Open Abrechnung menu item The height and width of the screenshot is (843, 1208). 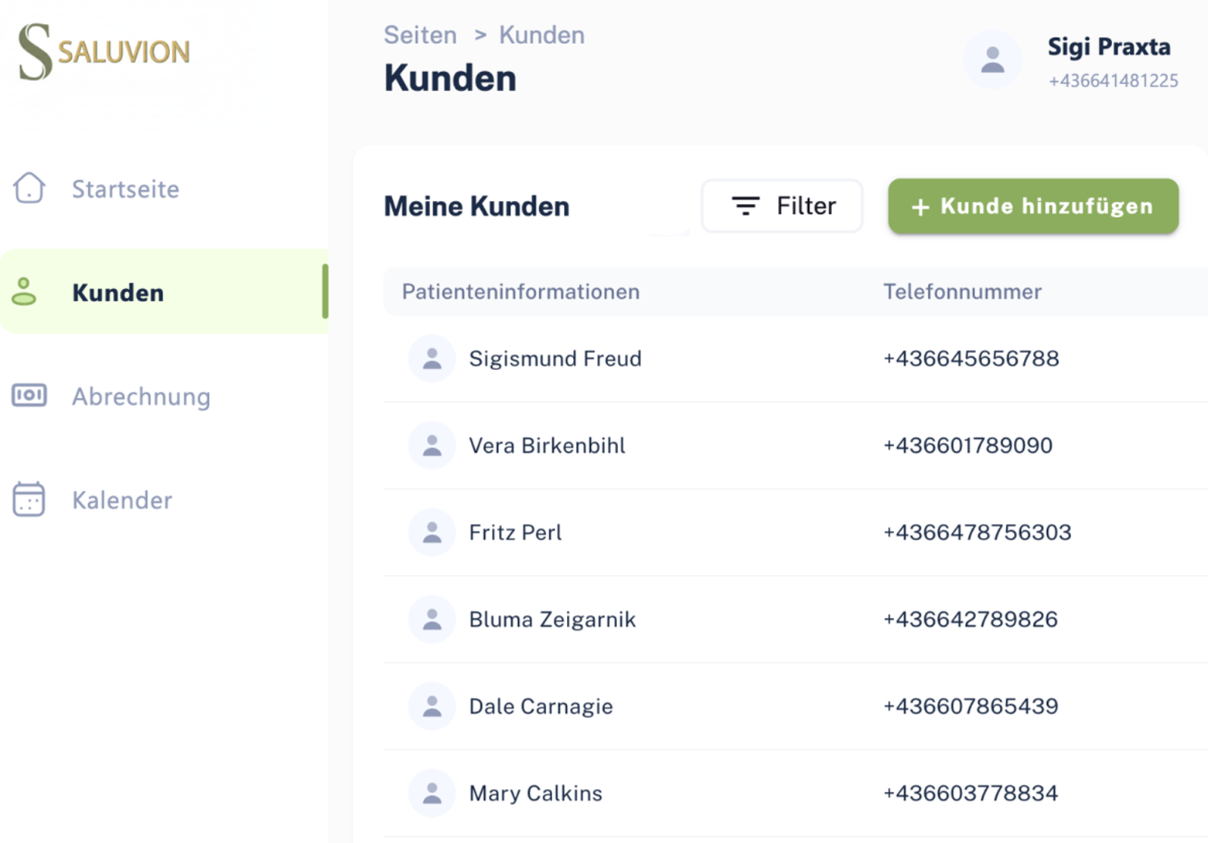coord(141,396)
